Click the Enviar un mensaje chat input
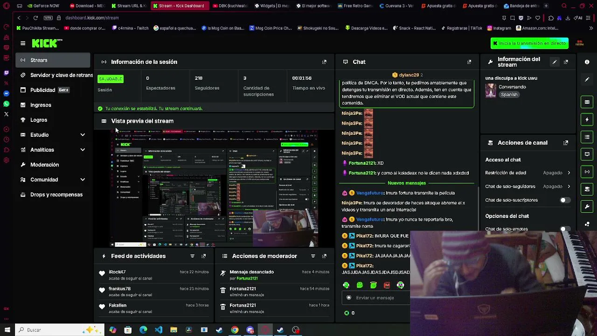 375,298
